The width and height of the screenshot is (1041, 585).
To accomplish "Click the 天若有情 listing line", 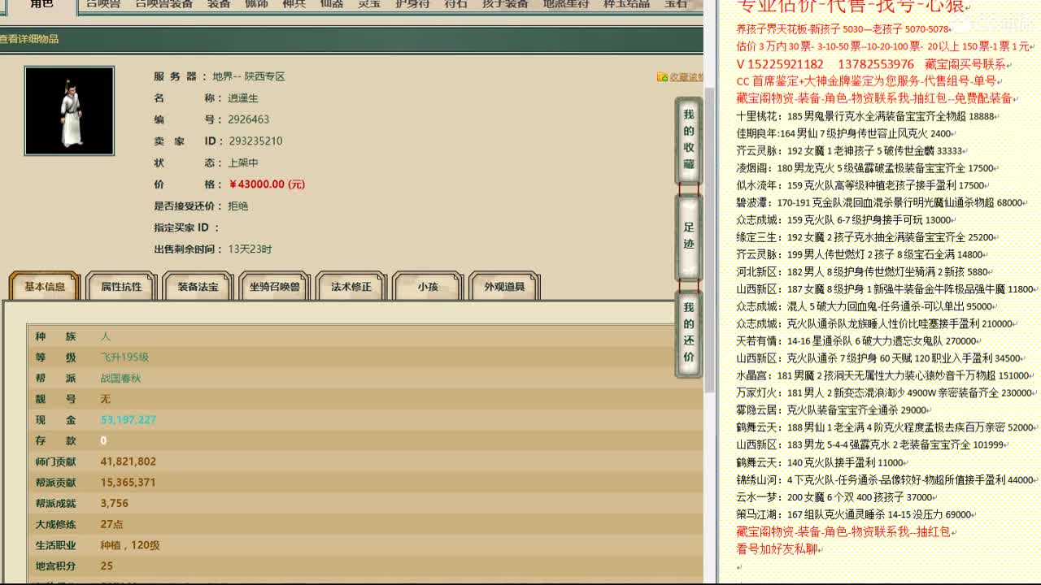I will click(857, 341).
